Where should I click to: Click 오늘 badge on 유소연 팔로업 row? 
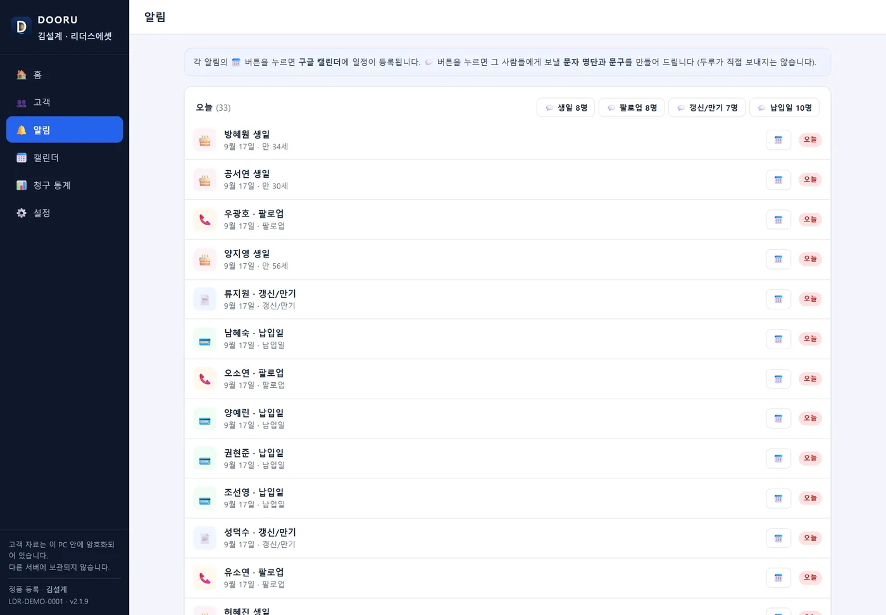tap(810, 578)
